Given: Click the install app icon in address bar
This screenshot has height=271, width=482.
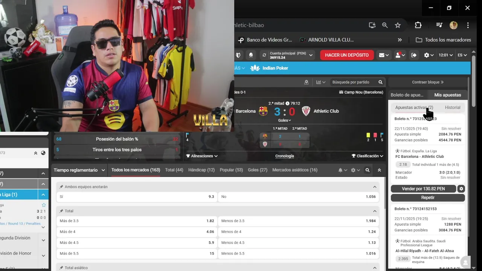Looking at the screenshot, I should click(372, 25).
